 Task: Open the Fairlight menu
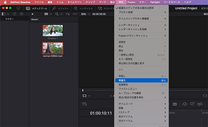(155, 2)
